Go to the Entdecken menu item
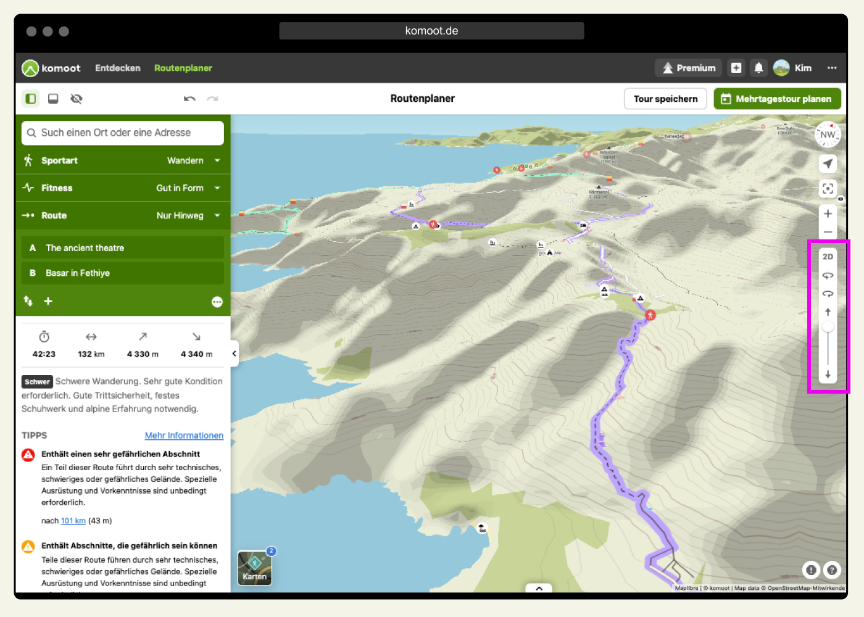The width and height of the screenshot is (864, 617). coord(118,68)
